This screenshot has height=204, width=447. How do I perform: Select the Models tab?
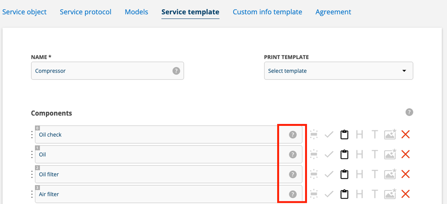coord(136,12)
